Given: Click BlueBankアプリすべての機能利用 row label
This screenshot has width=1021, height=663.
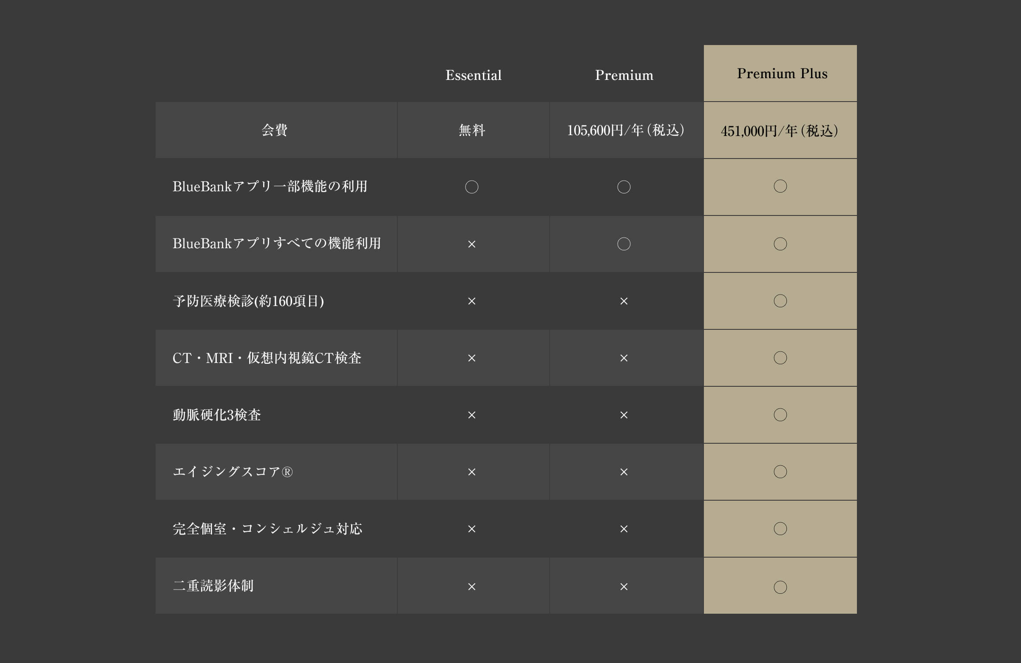Looking at the screenshot, I should point(277,244).
